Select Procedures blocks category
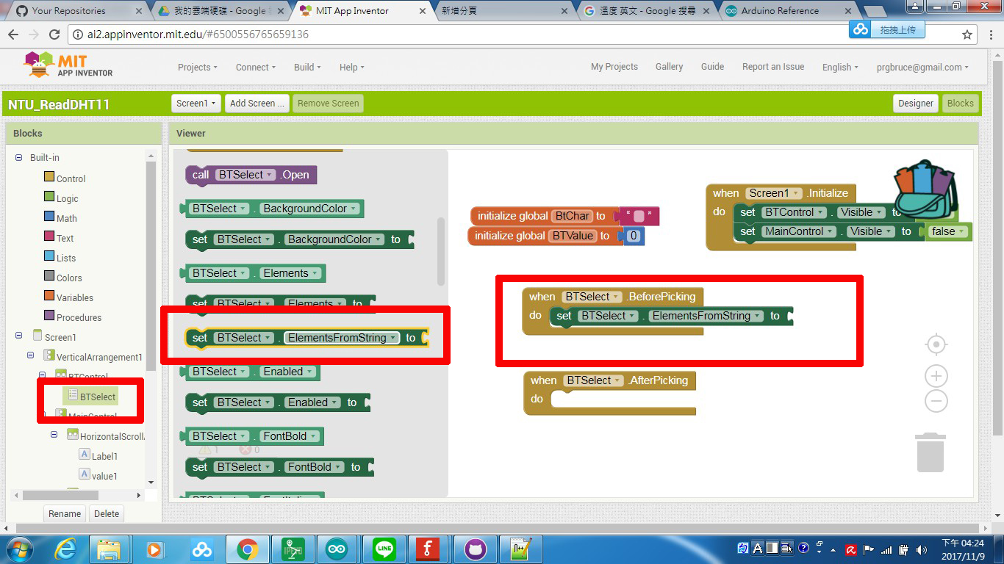Viewport: 1004px width, 564px height. click(x=79, y=317)
